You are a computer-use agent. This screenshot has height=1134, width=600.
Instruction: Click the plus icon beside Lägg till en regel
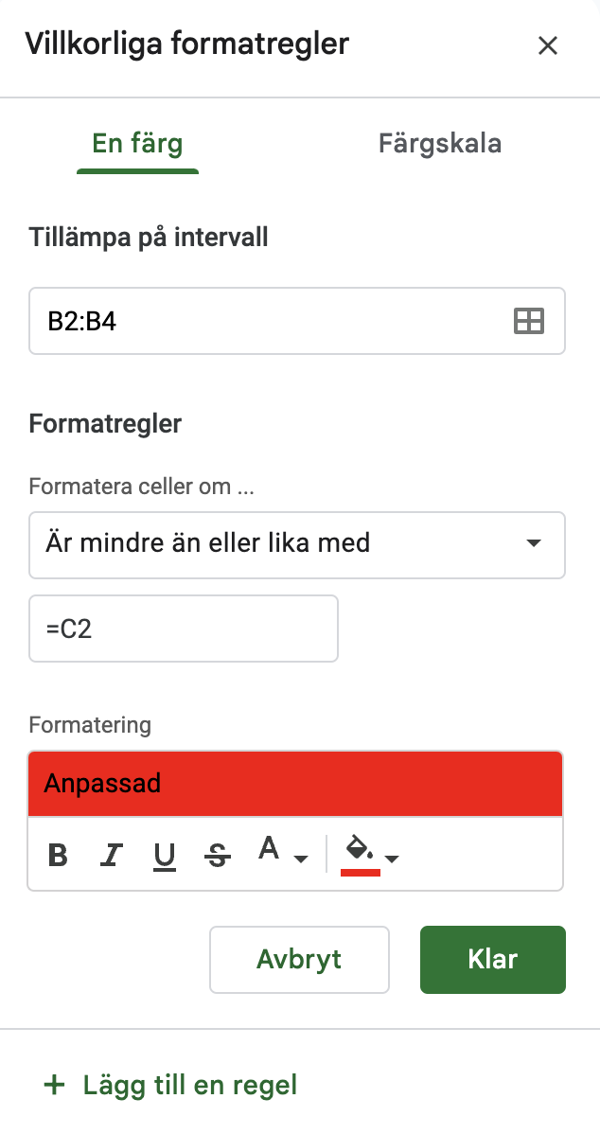click(55, 1085)
